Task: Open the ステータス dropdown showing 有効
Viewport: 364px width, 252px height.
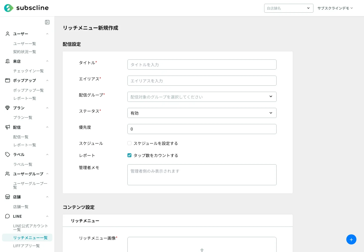Action: pos(202,113)
